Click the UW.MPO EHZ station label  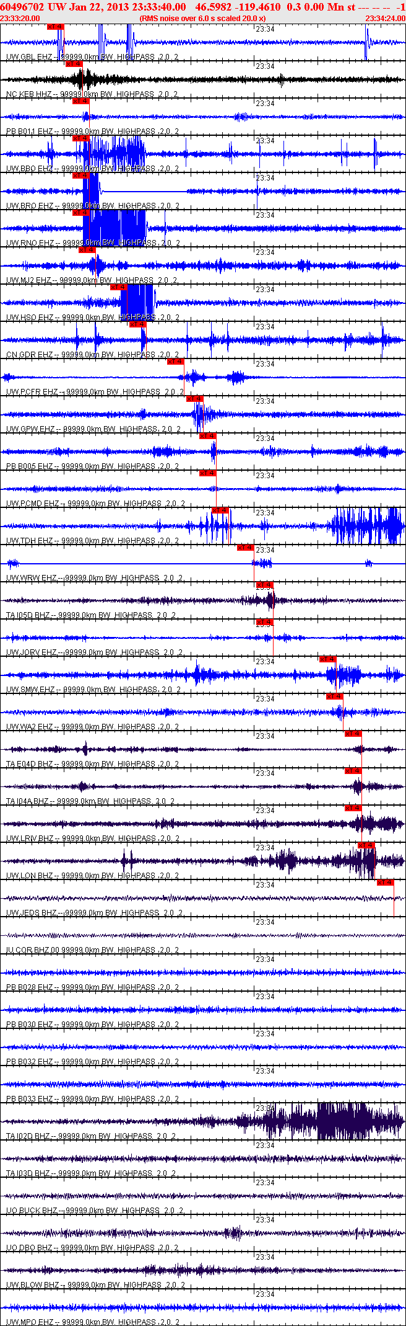(94, 1322)
